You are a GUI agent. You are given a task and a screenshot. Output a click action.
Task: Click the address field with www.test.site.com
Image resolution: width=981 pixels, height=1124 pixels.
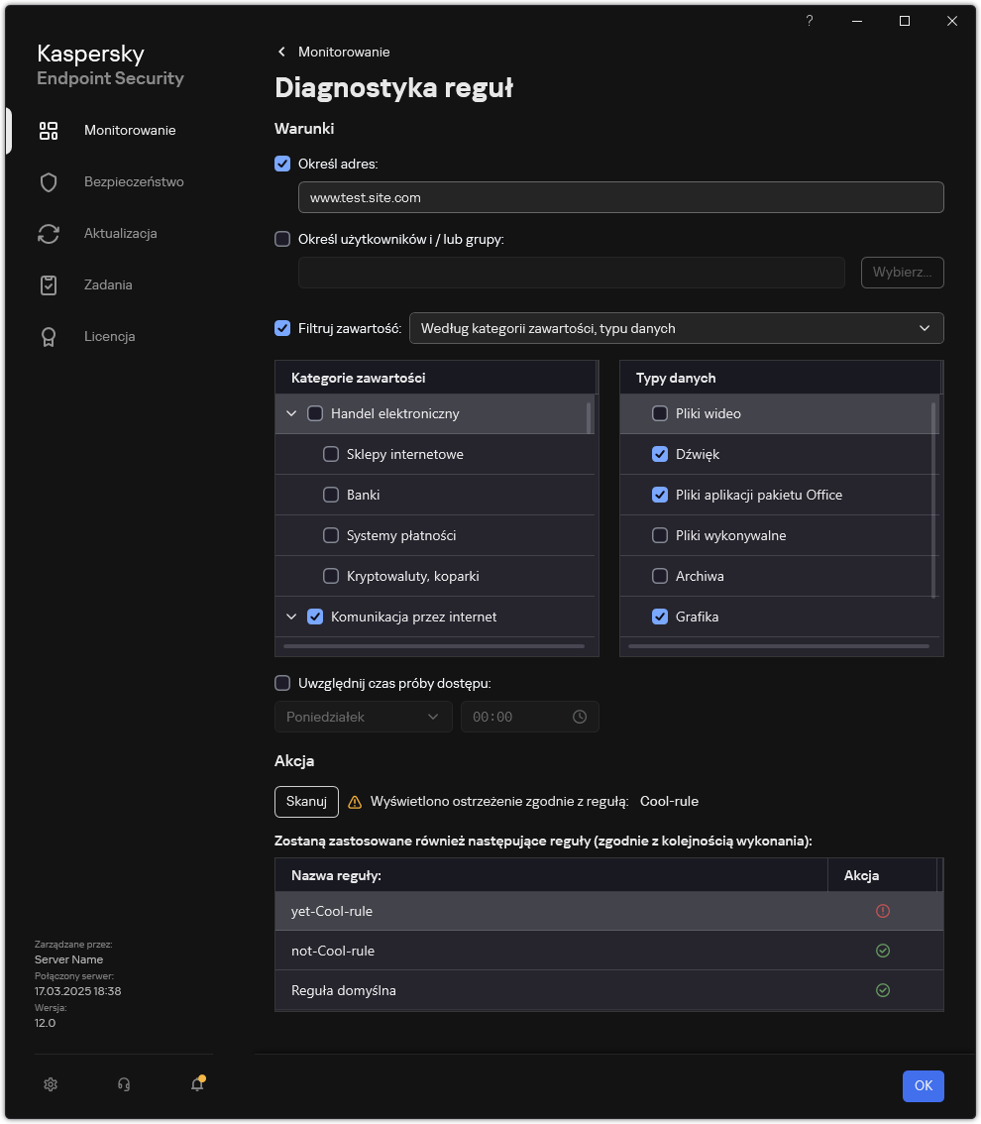pos(620,197)
